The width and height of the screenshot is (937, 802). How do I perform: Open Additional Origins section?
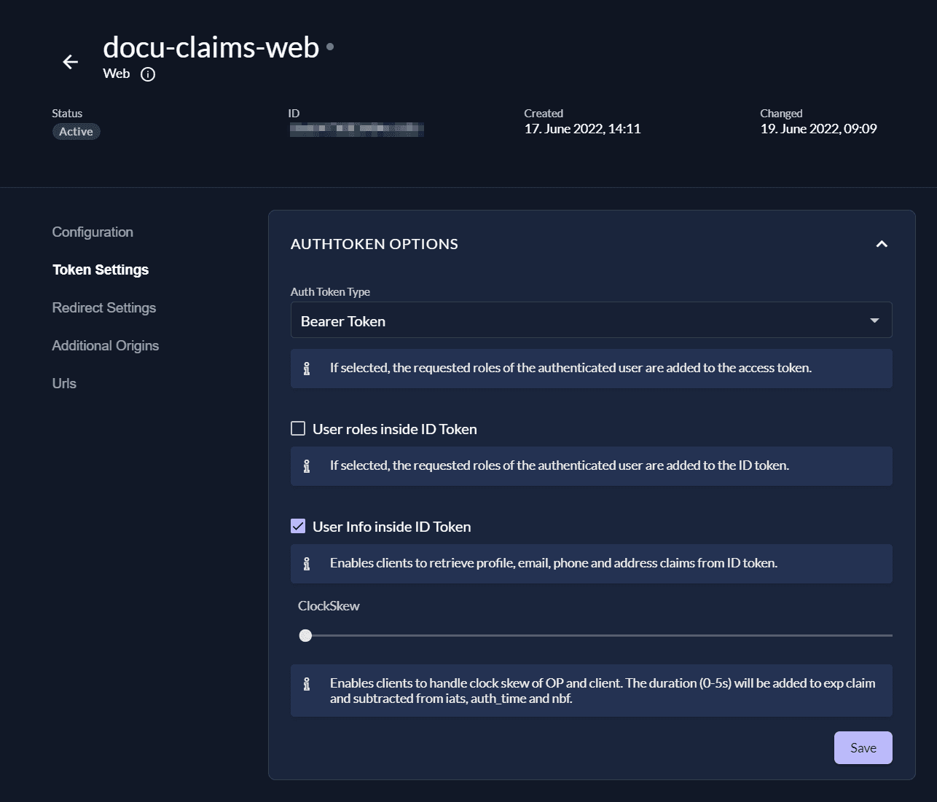(x=106, y=346)
